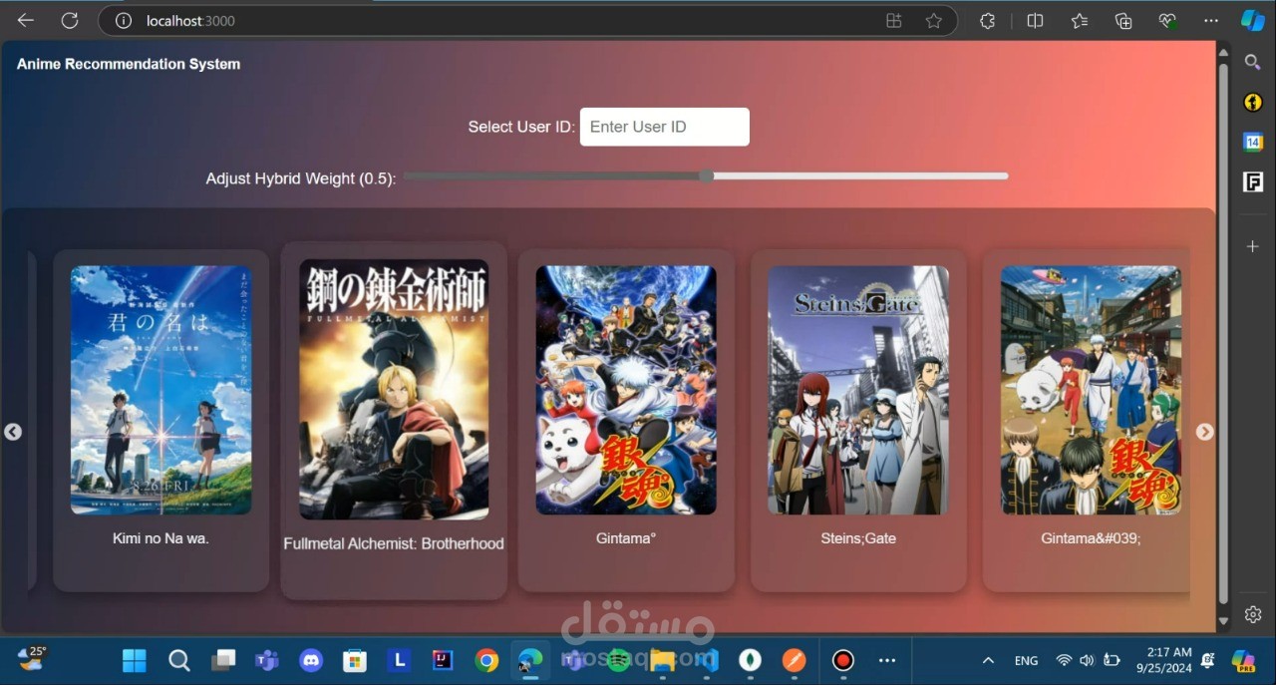
Task: Expand hidden system tray icons chevron
Action: click(x=988, y=660)
